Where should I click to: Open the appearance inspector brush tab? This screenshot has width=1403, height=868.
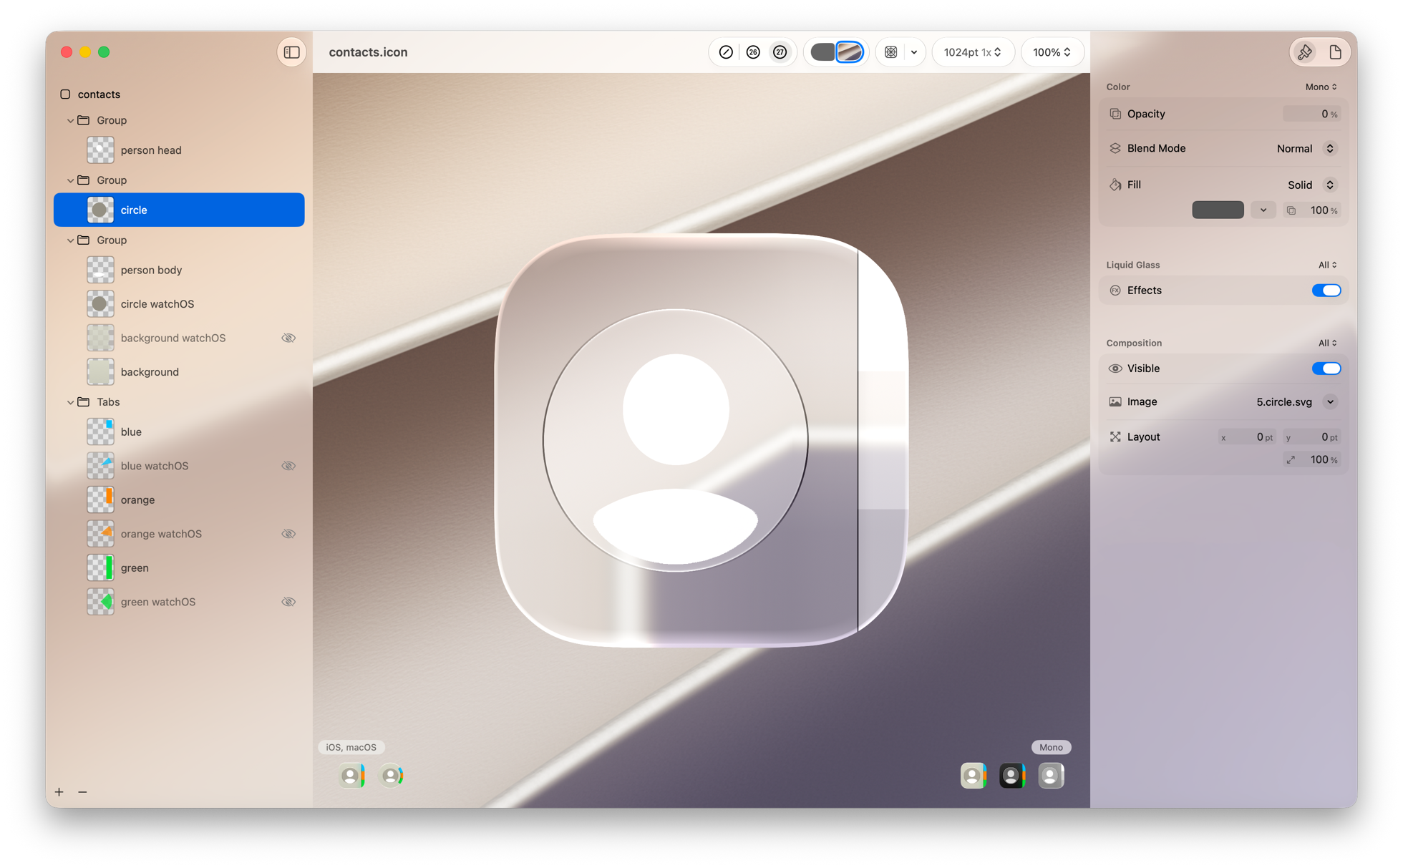(1305, 52)
